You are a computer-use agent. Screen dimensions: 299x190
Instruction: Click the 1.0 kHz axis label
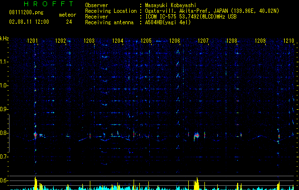(x=4, y=85)
